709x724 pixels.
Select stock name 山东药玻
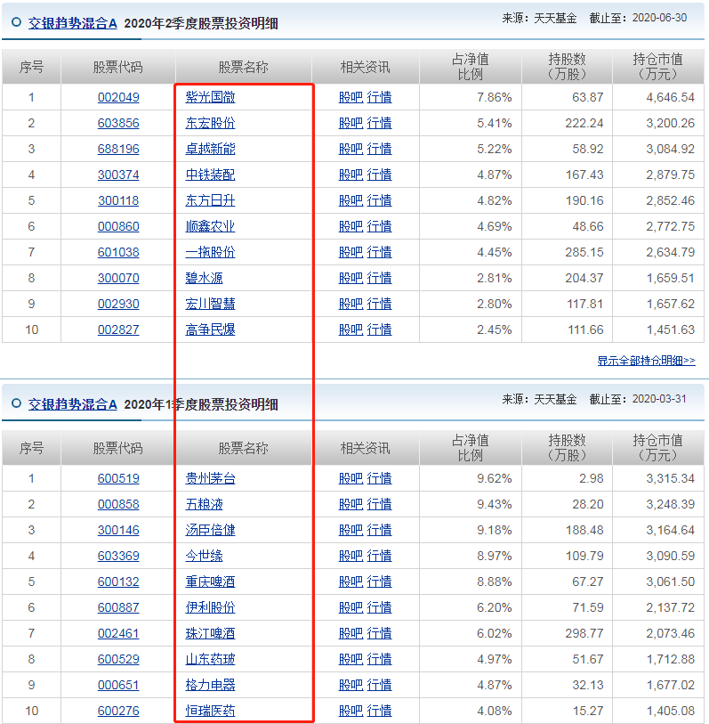click(x=210, y=659)
